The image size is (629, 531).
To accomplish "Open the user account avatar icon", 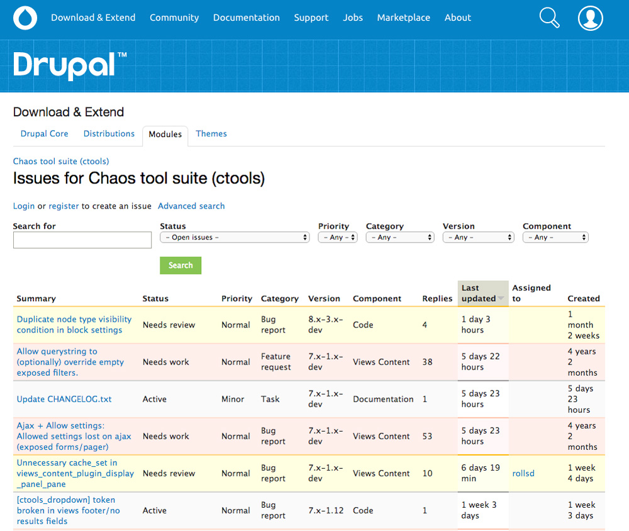I will point(590,18).
